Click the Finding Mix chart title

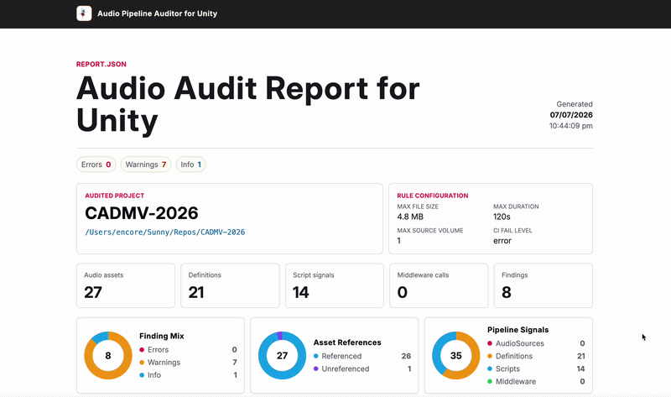(x=161, y=337)
